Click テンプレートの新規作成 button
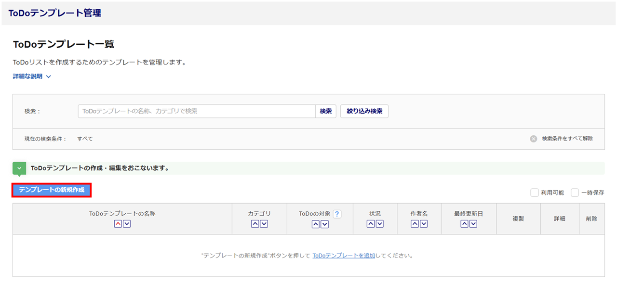Image resolution: width=617 pixels, height=284 pixels. pyautogui.click(x=52, y=190)
